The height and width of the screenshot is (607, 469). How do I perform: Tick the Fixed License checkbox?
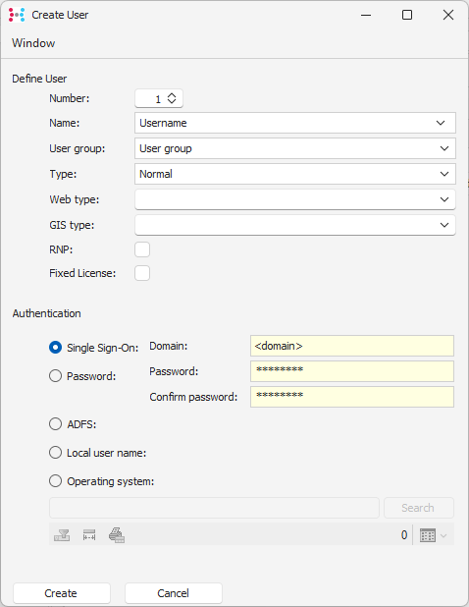[x=142, y=273]
